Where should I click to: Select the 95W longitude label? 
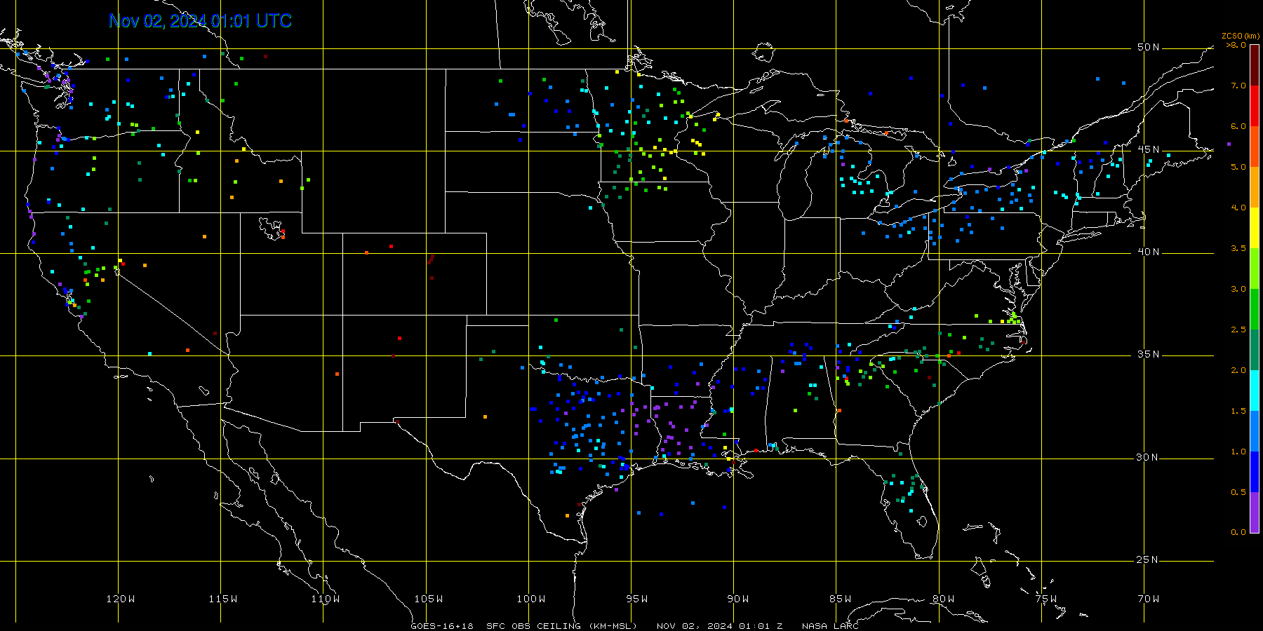click(637, 599)
